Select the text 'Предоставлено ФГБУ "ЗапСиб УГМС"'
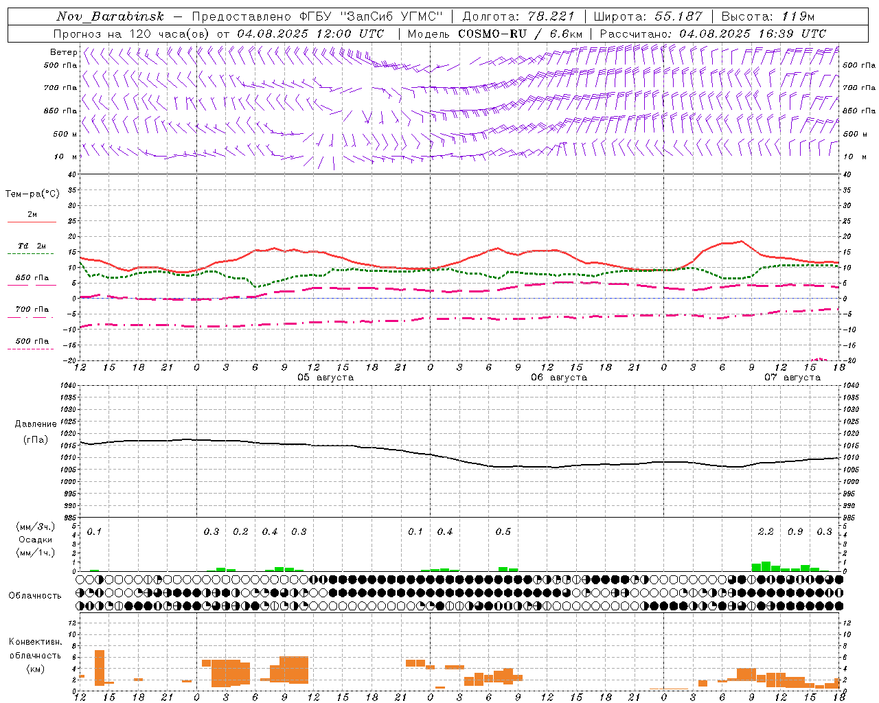 pyautogui.click(x=317, y=16)
